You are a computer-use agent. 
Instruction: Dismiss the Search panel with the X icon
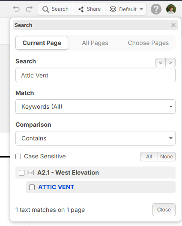(x=173, y=25)
